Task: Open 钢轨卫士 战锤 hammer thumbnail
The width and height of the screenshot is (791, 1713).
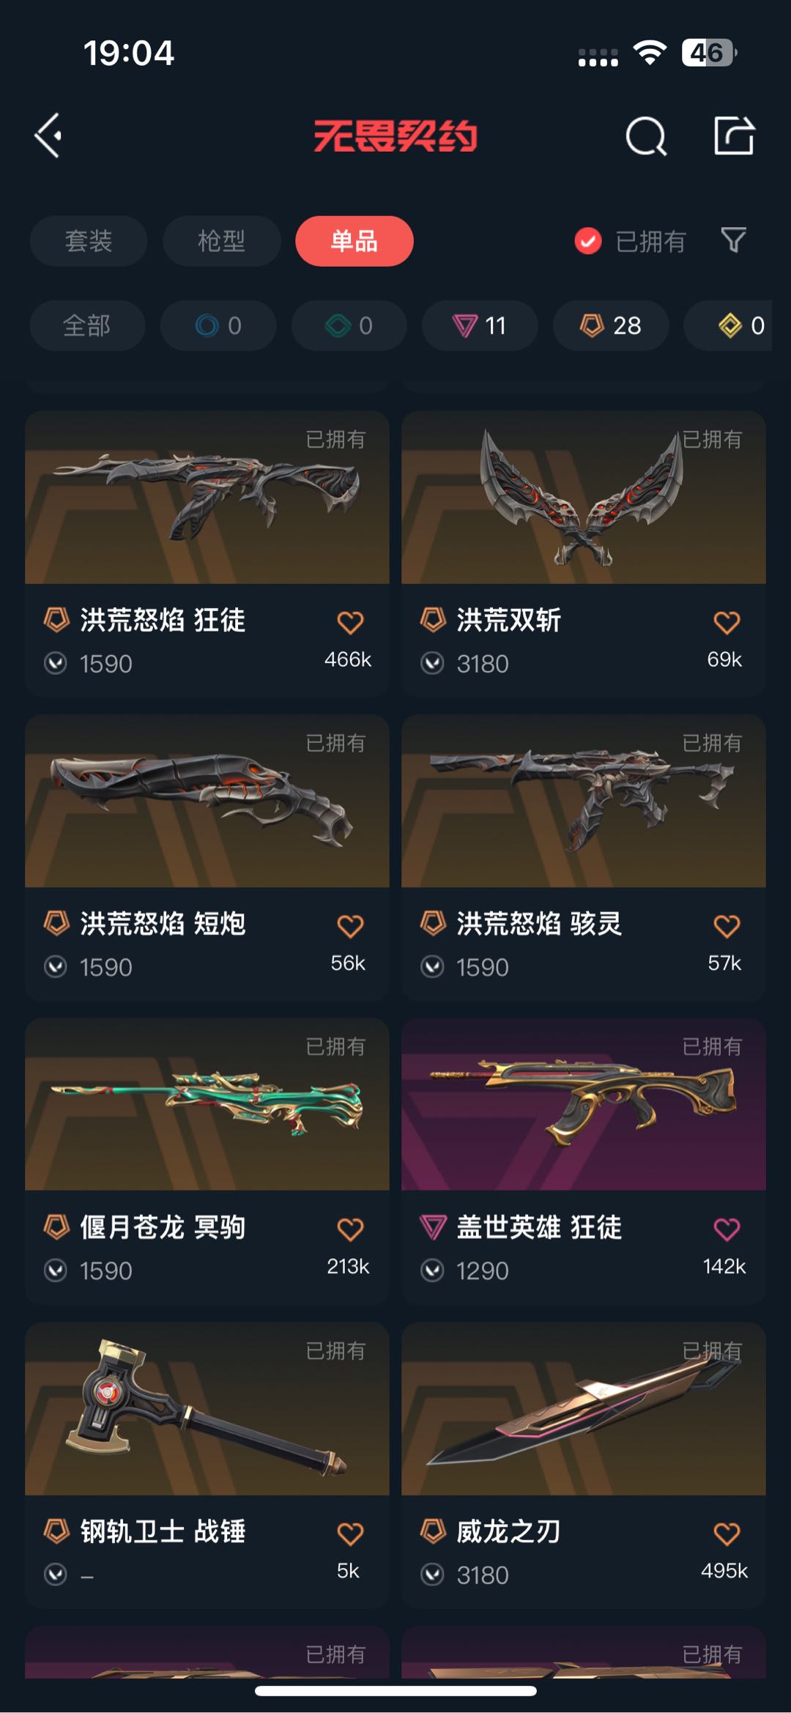Action: pos(207,1408)
